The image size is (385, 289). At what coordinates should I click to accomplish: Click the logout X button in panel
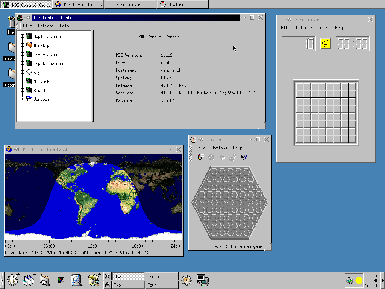[107, 276]
